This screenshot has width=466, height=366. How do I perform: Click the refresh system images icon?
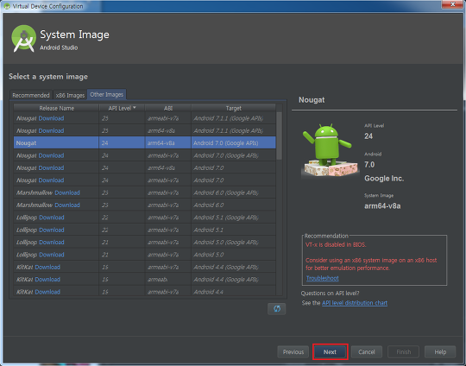[277, 309]
